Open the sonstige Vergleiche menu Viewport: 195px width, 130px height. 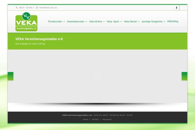pyautogui.click(x=152, y=21)
